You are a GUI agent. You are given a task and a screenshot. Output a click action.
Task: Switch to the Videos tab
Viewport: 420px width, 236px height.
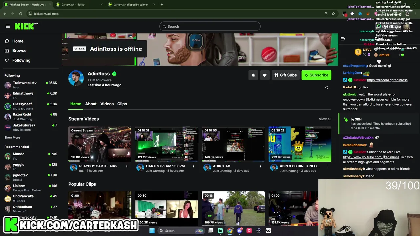pos(107,104)
